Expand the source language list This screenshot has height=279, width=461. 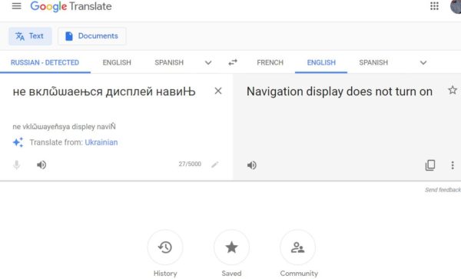(x=208, y=62)
